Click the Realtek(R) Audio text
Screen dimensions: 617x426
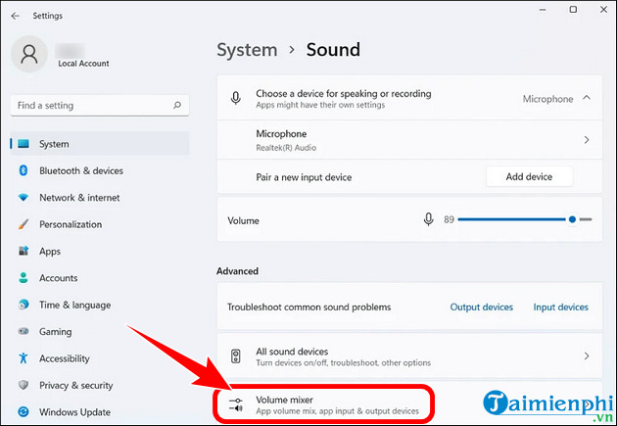point(286,148)
